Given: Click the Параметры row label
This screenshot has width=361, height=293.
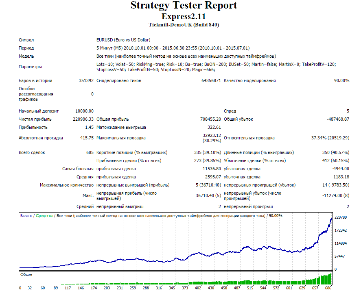Looking at the screenshot, I should [30, 67].
